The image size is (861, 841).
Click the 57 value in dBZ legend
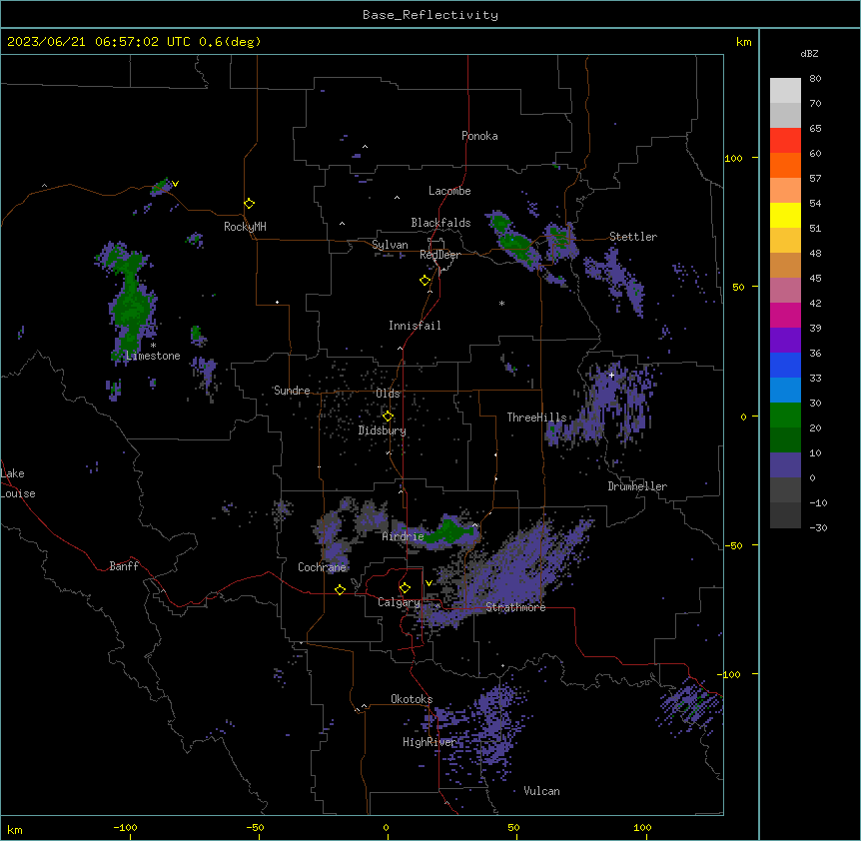pos(815,179)
